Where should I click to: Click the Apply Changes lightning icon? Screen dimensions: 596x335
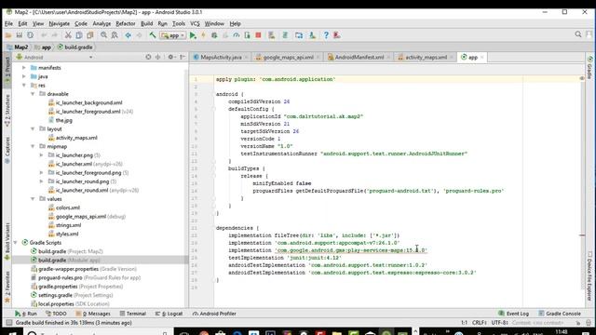tap(203, 35)
